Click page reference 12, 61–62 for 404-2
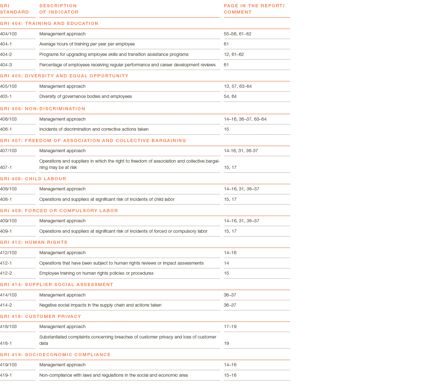The width and height of the screenshot is (430, 389). click(x=234, y=54)
